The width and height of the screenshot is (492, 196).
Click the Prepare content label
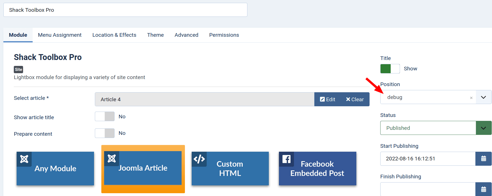[x=33, y=134]
